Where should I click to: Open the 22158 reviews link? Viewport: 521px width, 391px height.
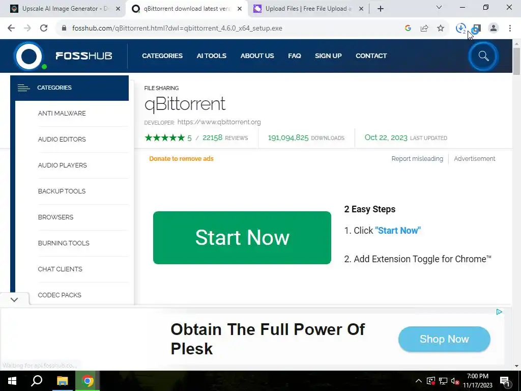(x=225, y=137)
